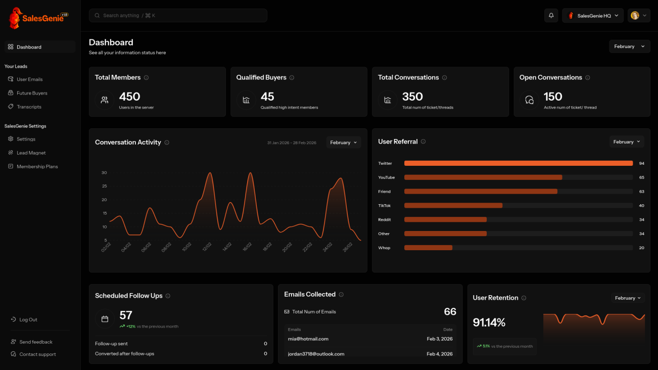The width and height of the screenshot is (658, 370).
Task: Open the User Retention February dropdown
Action: [628, 298]
